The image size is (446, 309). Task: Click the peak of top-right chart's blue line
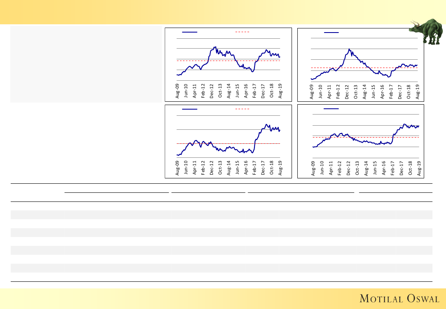349,49
